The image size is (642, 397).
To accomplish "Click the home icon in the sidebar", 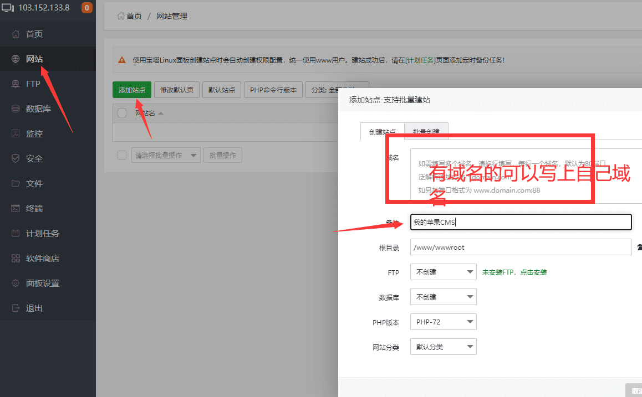I will coord(16,34).
